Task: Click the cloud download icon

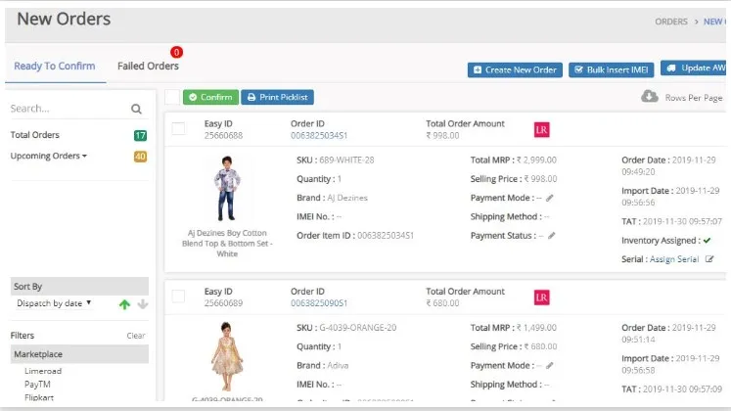Action: (649, 97)
